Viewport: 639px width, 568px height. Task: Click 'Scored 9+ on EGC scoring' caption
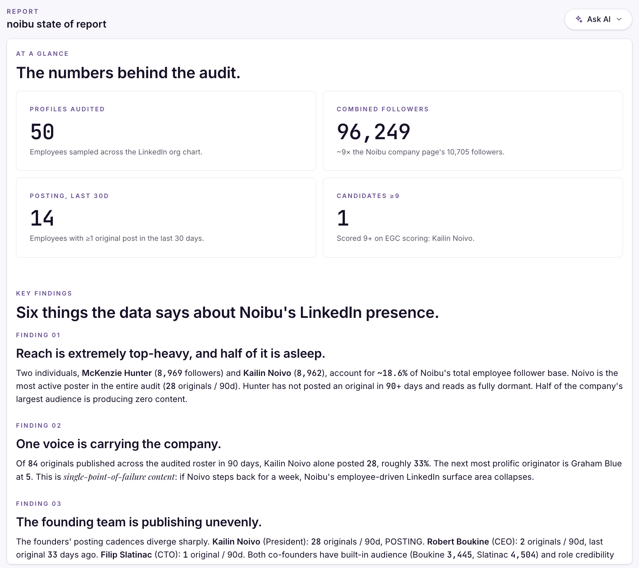point(406,238)
